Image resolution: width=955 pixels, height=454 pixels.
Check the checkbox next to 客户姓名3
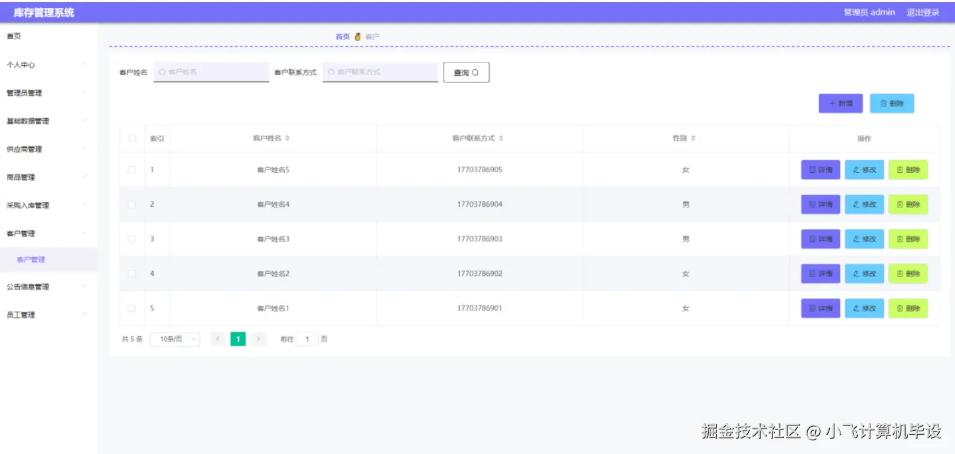point(132,239)
